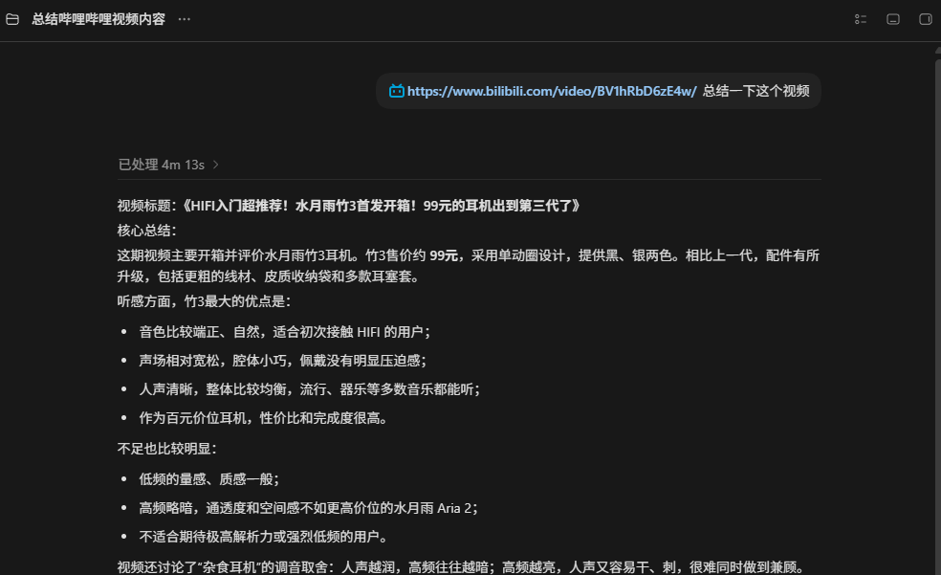Image resolution: width=941 pixels, height=575 pixels.
Task: Toggle the bottom panel layout icon
Action: point(893,19)
